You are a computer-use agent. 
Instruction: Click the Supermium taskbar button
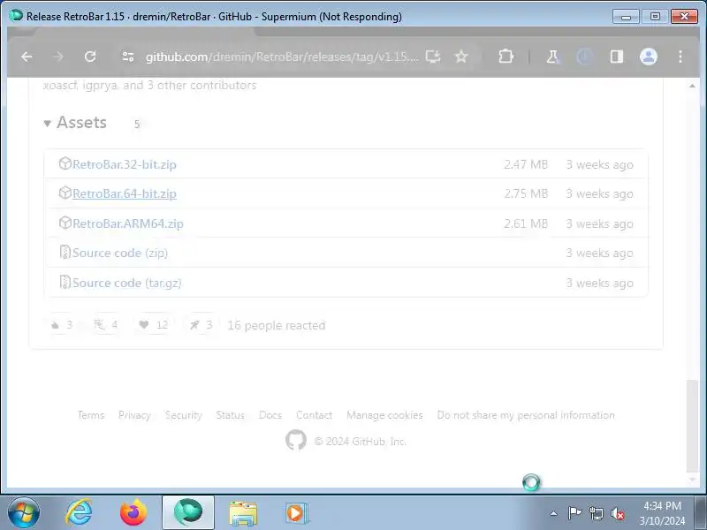tap(188, 512)
